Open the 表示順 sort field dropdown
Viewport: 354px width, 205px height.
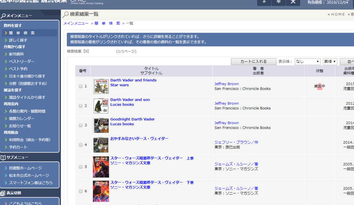(x=307, y=61)
